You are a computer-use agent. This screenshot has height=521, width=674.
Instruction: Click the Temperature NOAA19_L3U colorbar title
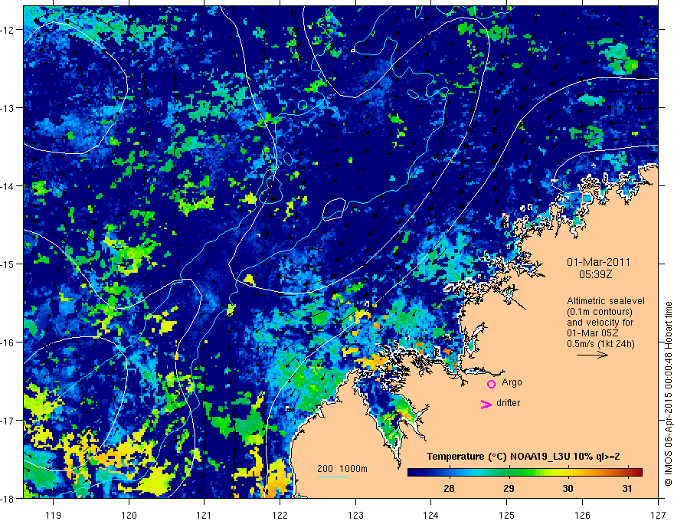(523, 457)
